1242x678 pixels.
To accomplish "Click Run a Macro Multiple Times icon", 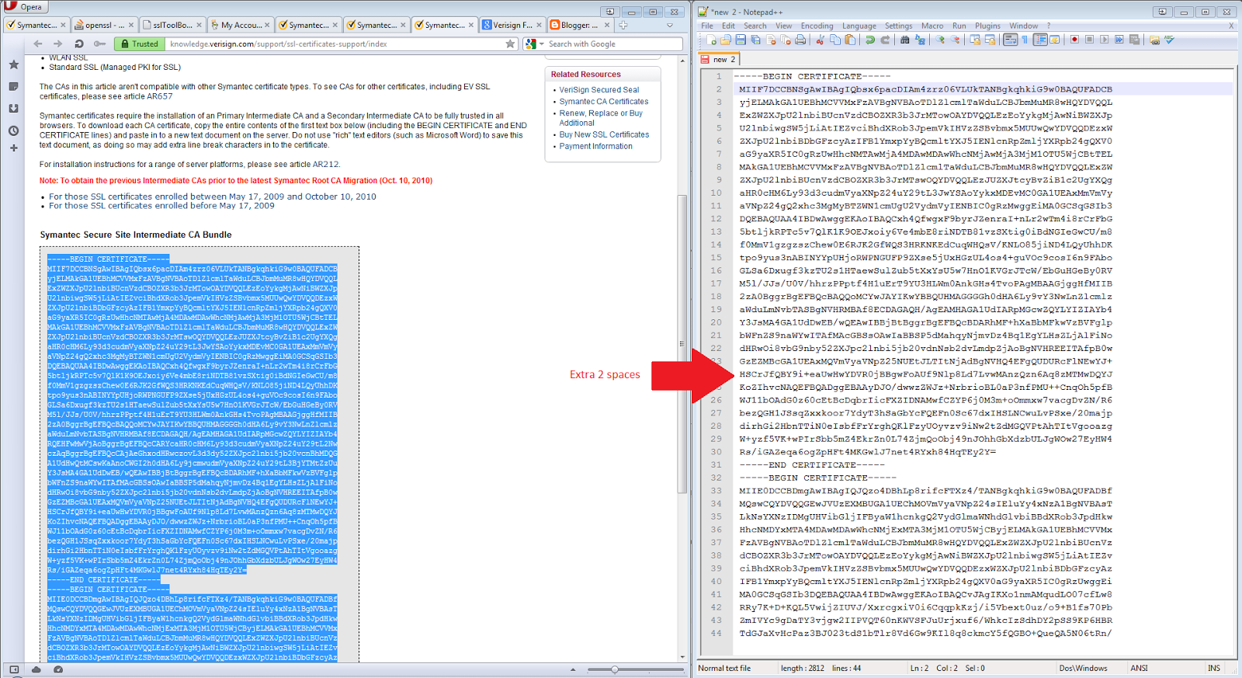I will 1119,40.
